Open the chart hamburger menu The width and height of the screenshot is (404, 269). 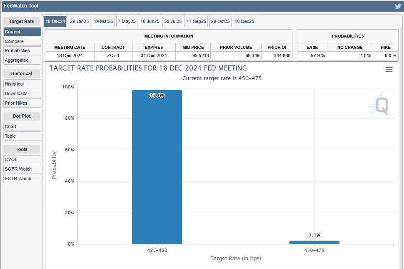click(x=389, y=70)
